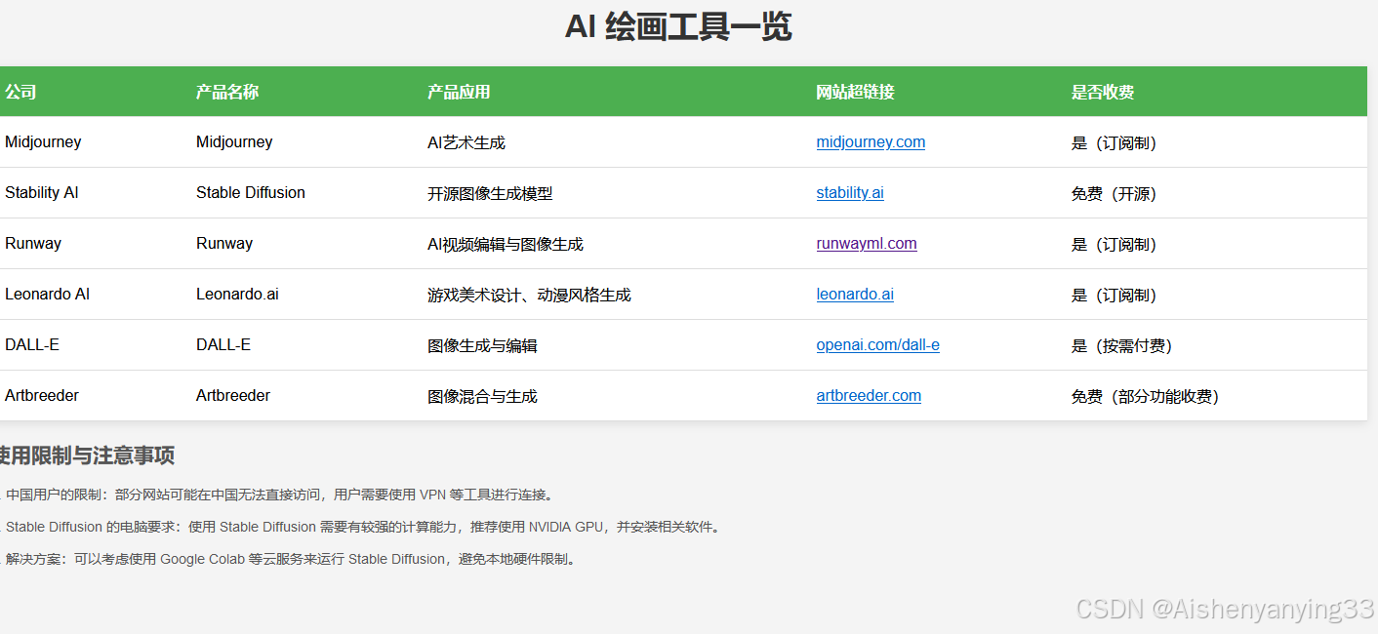The width and height of the screenshot is (1378, 634).
Task: Go to the artbreeder.com link
Action: 869,396
